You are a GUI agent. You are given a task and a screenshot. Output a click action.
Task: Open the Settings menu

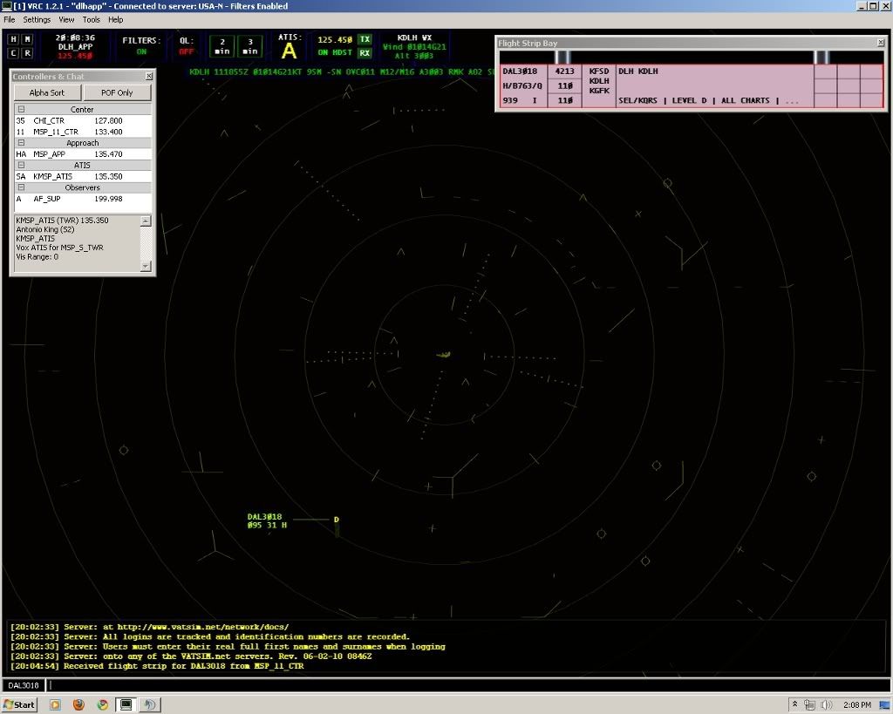click(37, 19)
